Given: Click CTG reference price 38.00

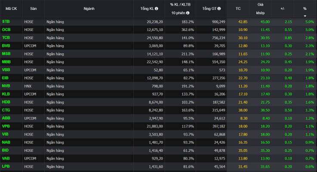Looking at the screenshot, I should [243, 111].
